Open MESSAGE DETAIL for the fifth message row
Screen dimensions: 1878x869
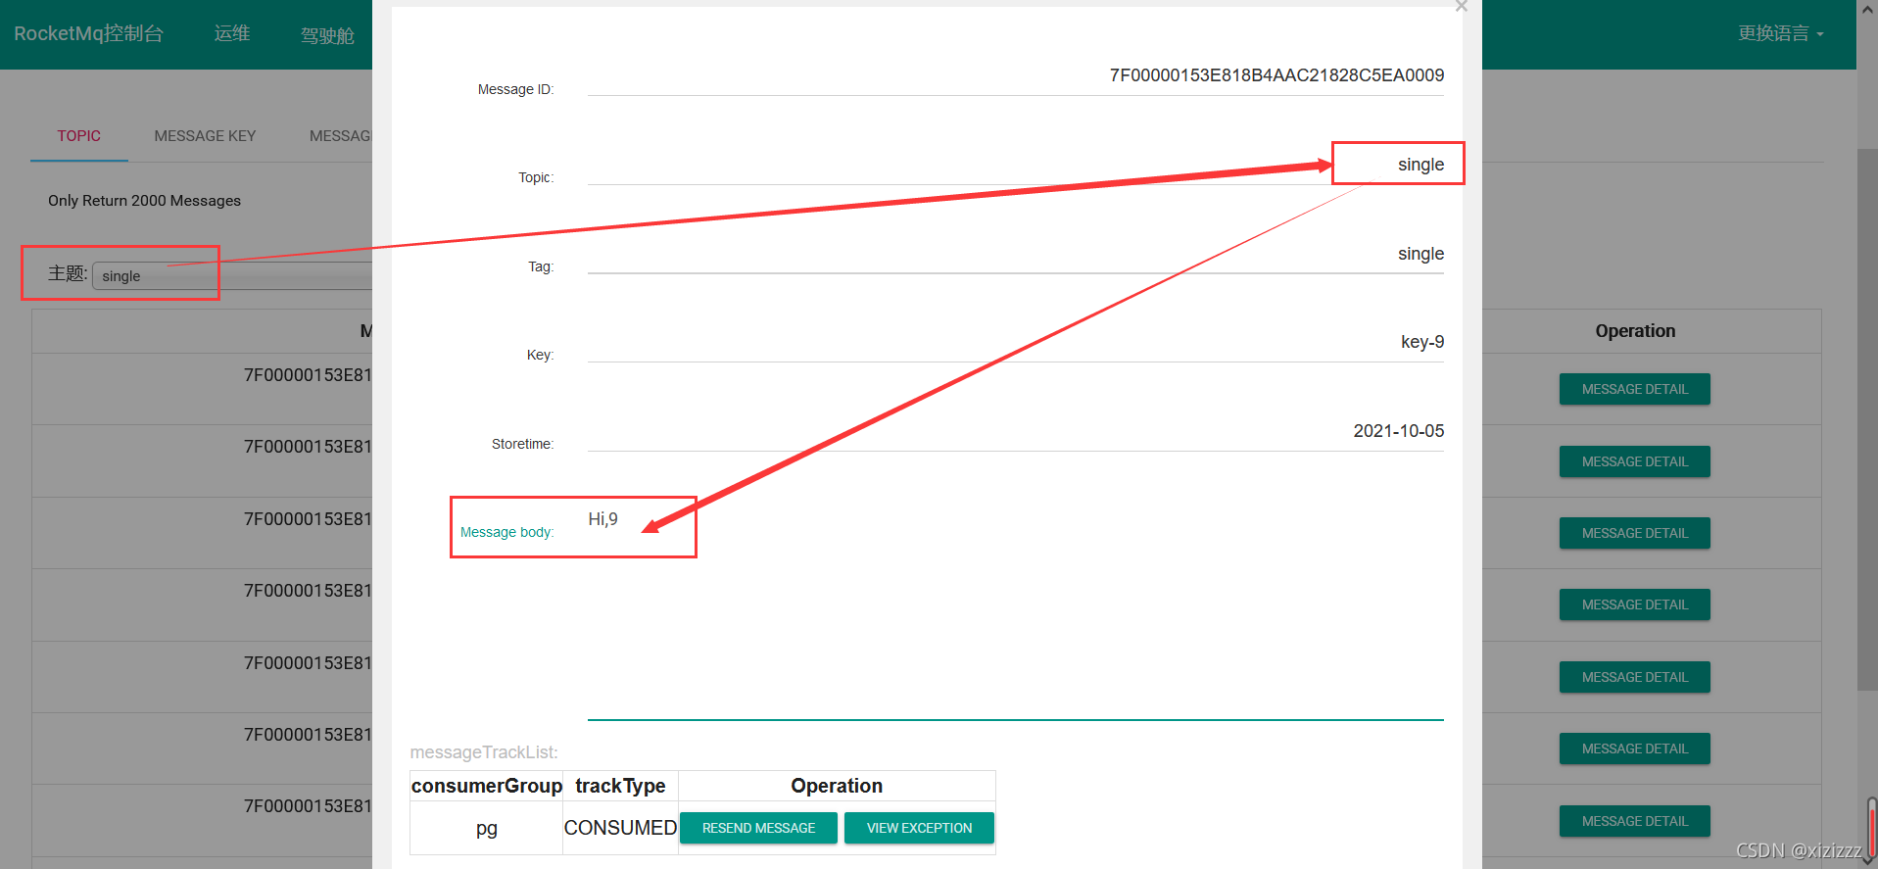pyautogui.click(x=1634, y=677)
